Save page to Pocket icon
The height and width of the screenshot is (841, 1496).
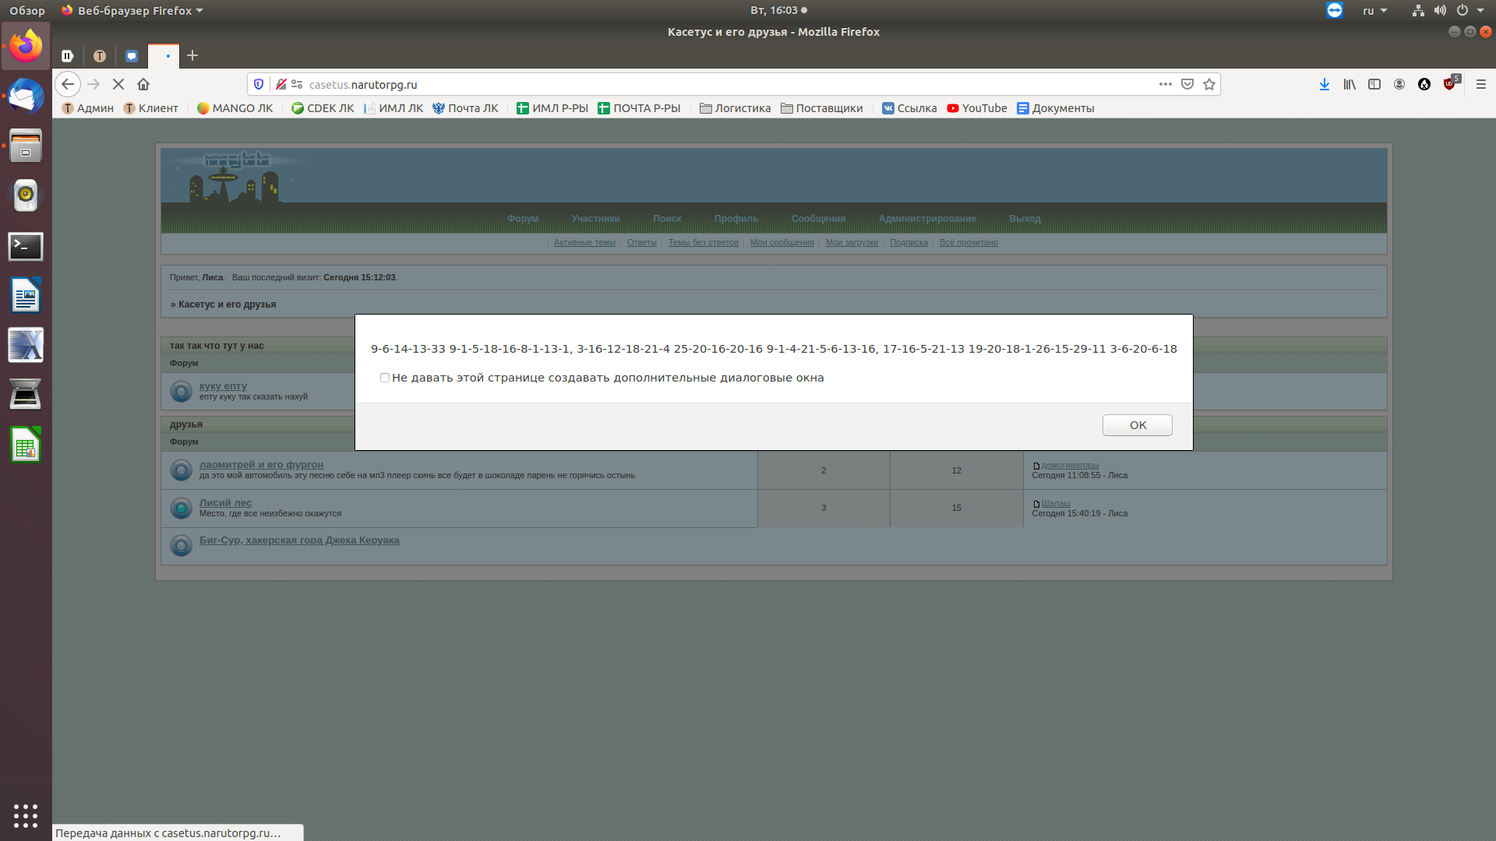[x=1187, y=84]
